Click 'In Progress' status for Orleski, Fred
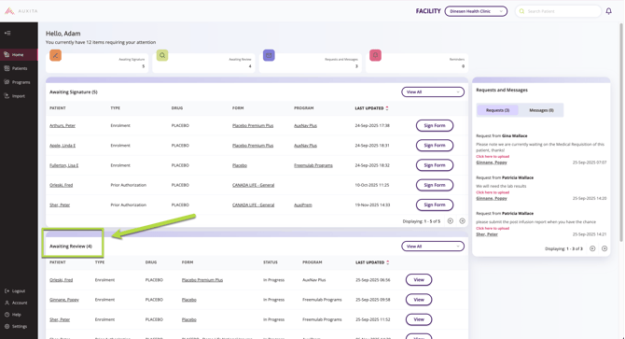Viewport: 625px width, 339px height. 274,280
